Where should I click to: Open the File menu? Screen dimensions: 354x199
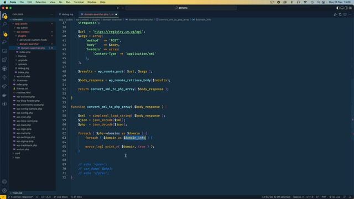pos(22,2)
